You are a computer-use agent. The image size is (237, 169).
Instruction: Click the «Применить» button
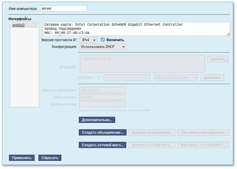click(x=22, y=158)
